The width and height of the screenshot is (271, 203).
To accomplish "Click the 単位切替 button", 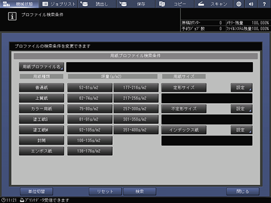I will pyautogui.click(x=36, y=191).
